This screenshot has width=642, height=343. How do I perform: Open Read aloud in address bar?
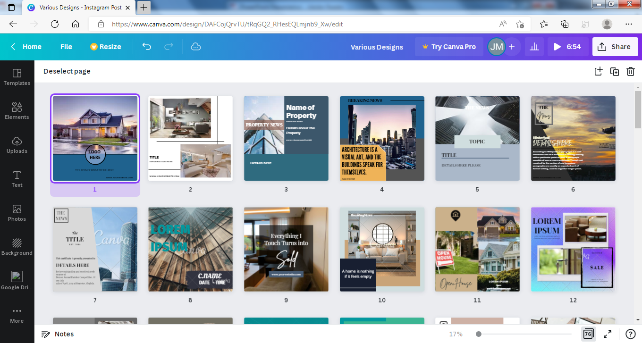503,24
